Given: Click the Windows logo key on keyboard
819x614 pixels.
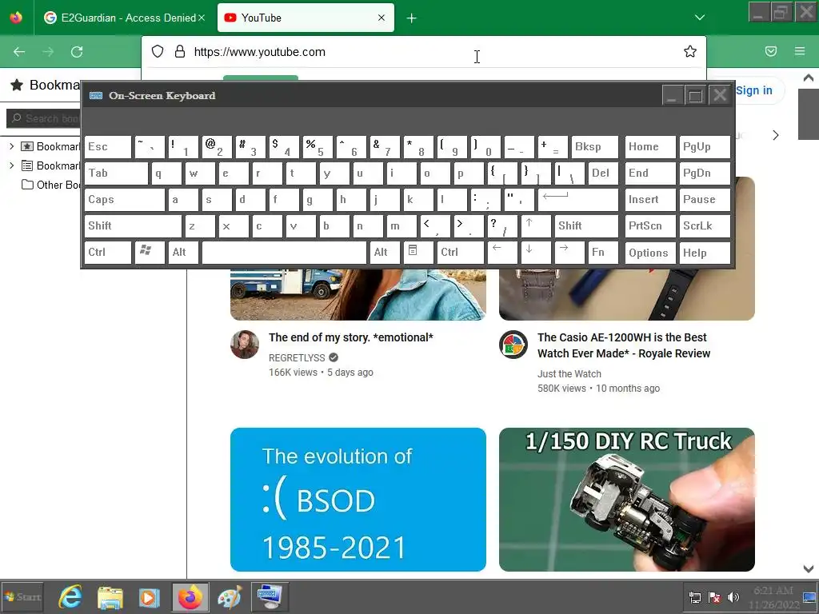Looking at the screenshot, I should click(150, 253).
